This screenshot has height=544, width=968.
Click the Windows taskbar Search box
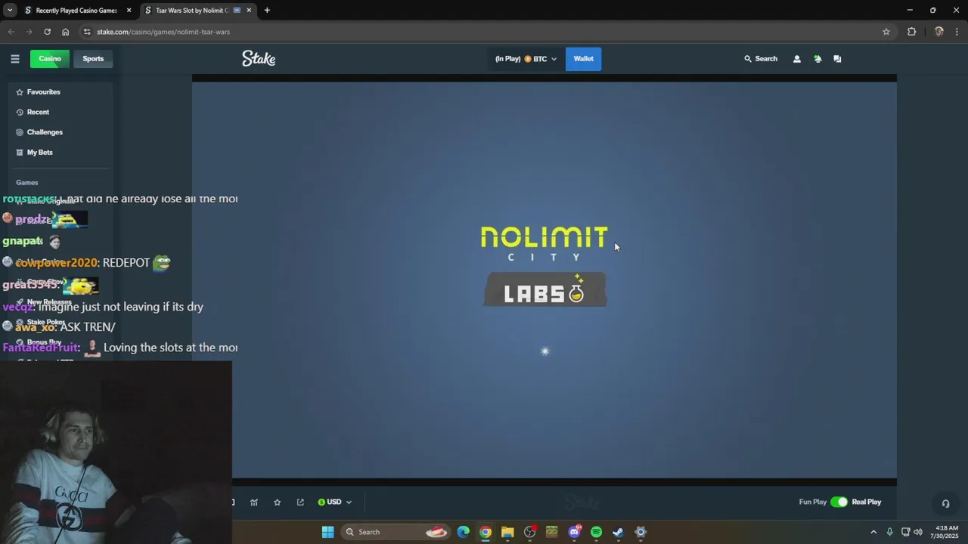(396, 532)
